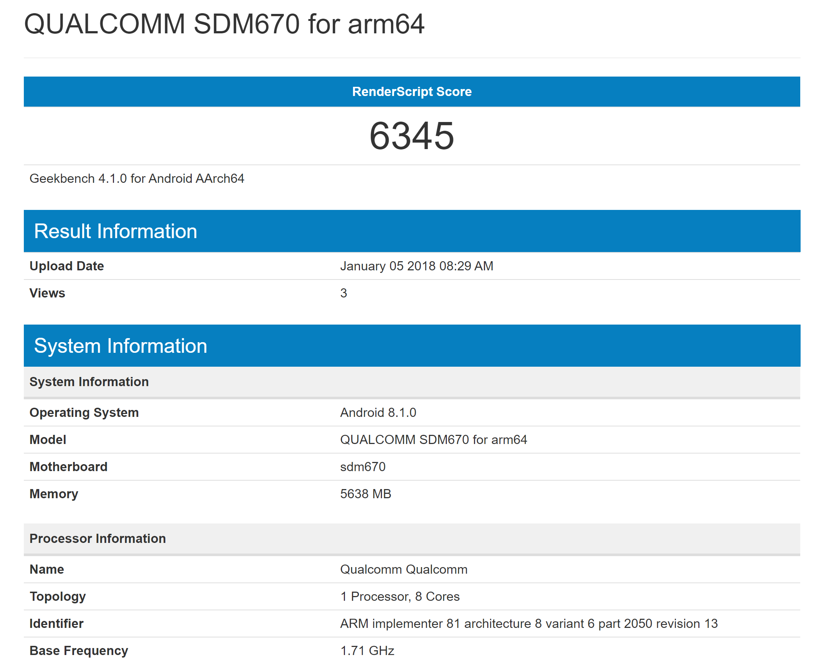Click the blue System Information banner
This screenshot has width=816, height=666.
coord(412,346)
